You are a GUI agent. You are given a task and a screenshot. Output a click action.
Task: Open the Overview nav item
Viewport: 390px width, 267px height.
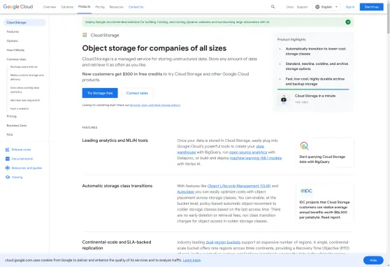(50, 7)
